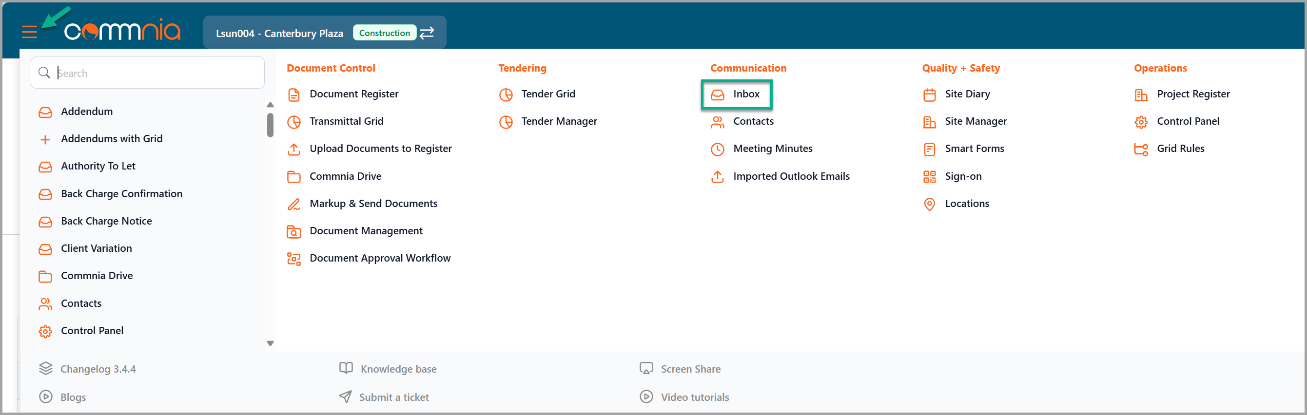The width and height of the screenshot is (1307, 415).
Task: Click the Document Control heading
Action: 331,68
